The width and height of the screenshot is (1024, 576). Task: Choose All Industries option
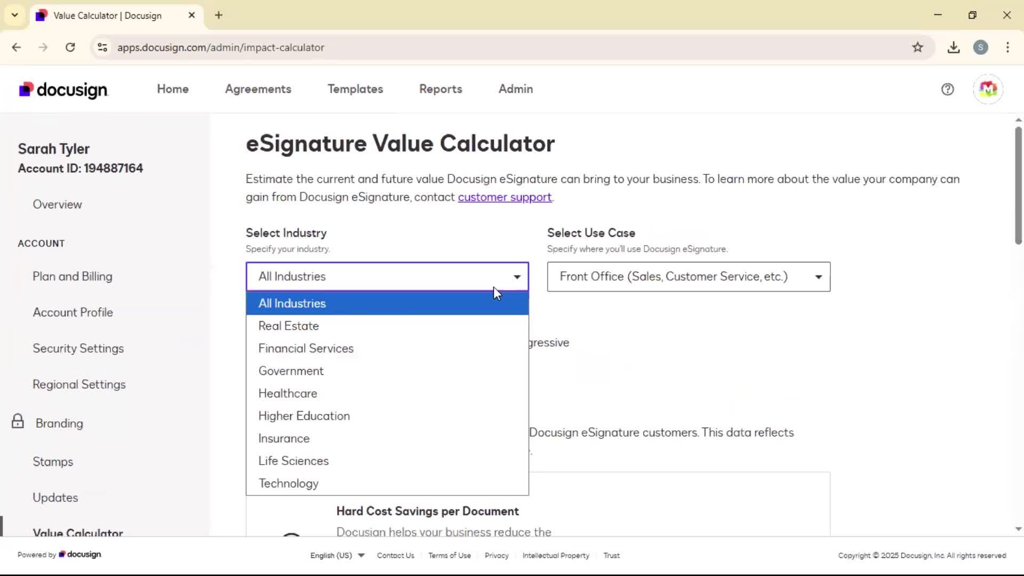(x=387, y=303)
